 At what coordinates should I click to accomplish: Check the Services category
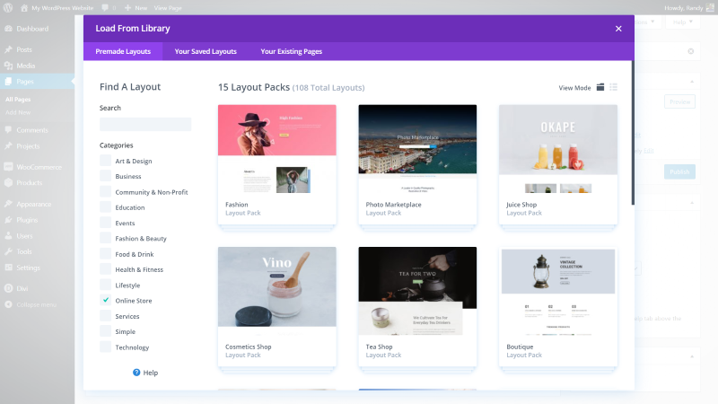[x=105, y=316]
